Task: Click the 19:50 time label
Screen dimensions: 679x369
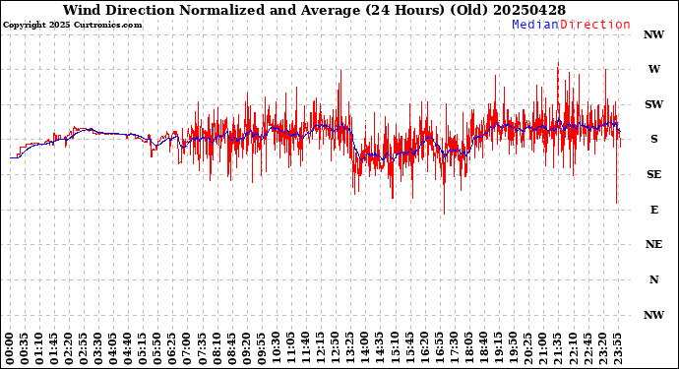Action: coord(513,348)
